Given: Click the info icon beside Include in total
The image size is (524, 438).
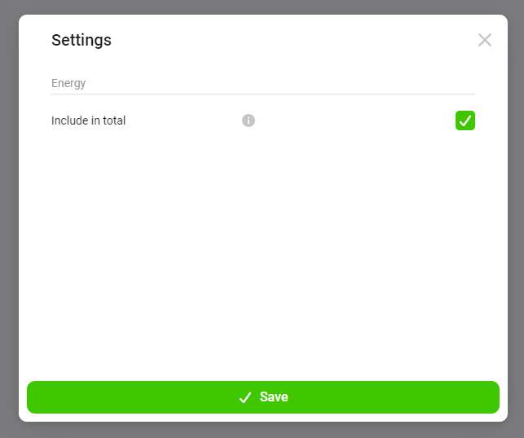Looking at the screenshot, I should pos(249,120).
